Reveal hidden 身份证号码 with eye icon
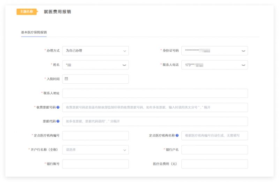This screenshot has width=279, height=182. click(243, 51)
